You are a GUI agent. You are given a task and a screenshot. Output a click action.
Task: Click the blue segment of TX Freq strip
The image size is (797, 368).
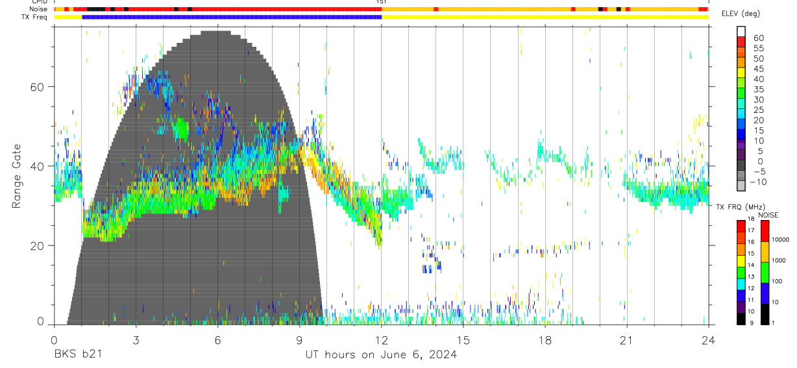pos(232,17)
